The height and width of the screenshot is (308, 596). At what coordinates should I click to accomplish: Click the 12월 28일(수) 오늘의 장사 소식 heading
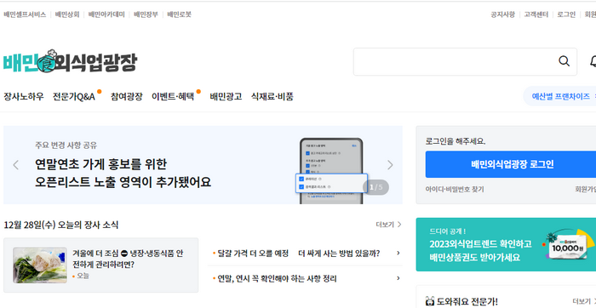[61, 225]
